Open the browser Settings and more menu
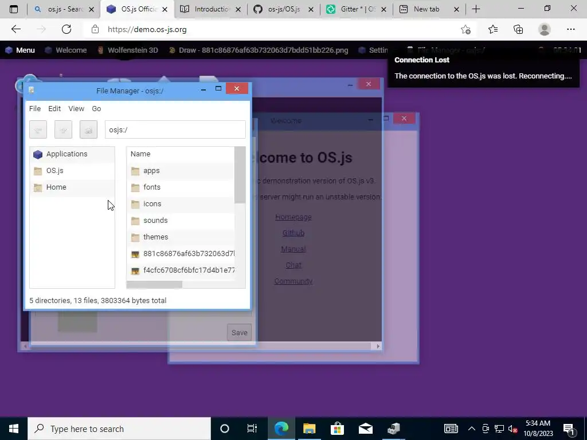 570,30
